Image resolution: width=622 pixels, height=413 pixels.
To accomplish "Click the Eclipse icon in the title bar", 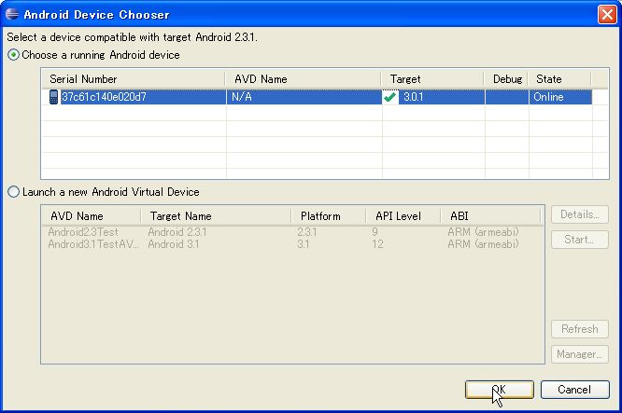I will (x=12, y=14).
